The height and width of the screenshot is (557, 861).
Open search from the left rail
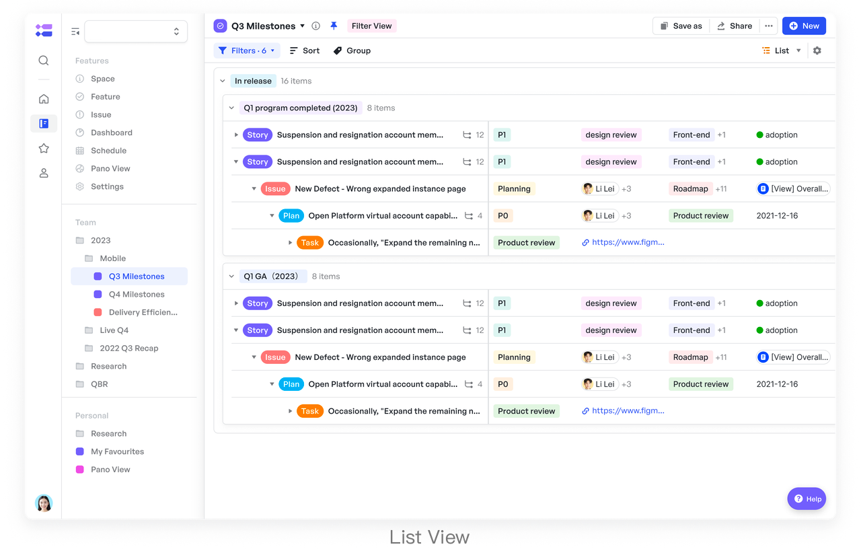43,60
